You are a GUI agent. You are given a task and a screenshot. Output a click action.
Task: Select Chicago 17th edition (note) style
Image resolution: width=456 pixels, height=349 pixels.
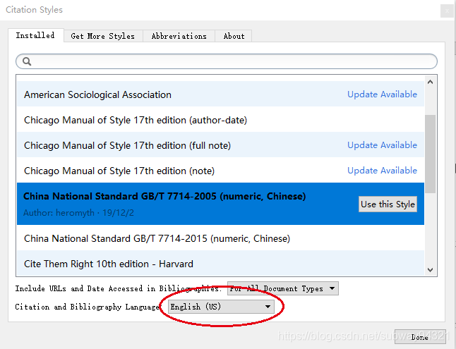220,171
